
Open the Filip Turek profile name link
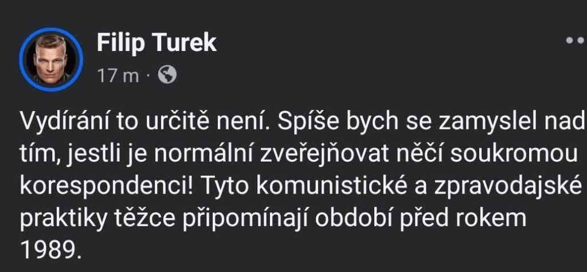[157, 43]
